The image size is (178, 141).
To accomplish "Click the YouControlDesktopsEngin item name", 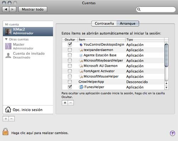I will [x=104, y=44].
